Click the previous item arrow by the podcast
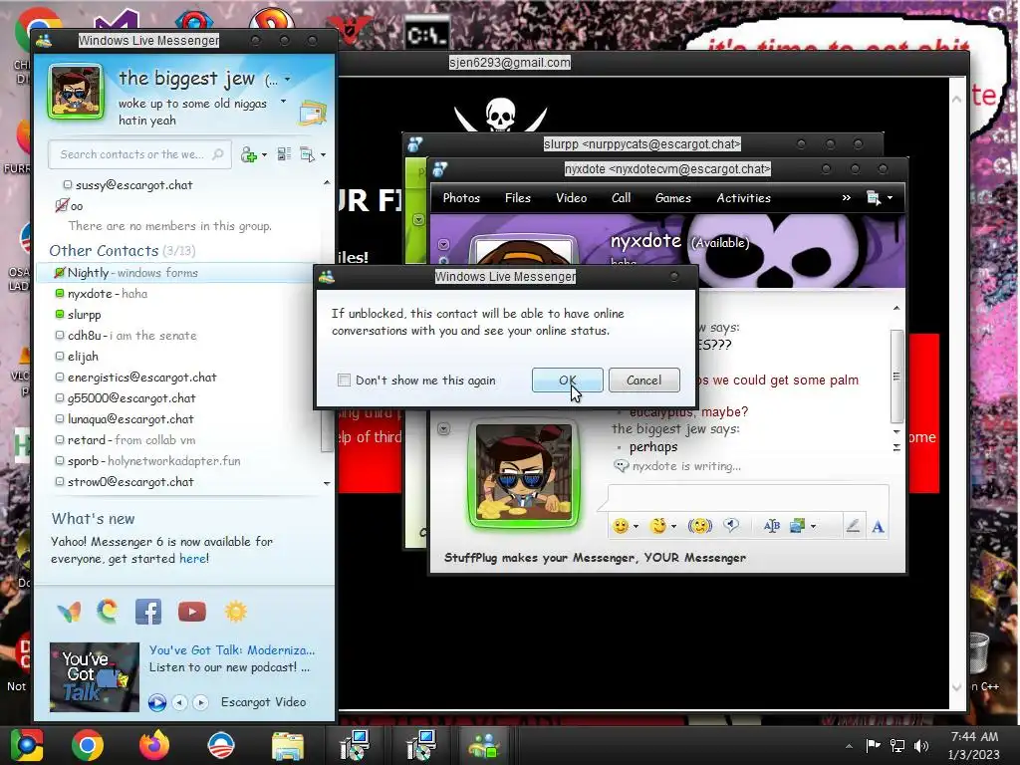1020x765 pixels. pyautogui.click(x=180, y=702)
